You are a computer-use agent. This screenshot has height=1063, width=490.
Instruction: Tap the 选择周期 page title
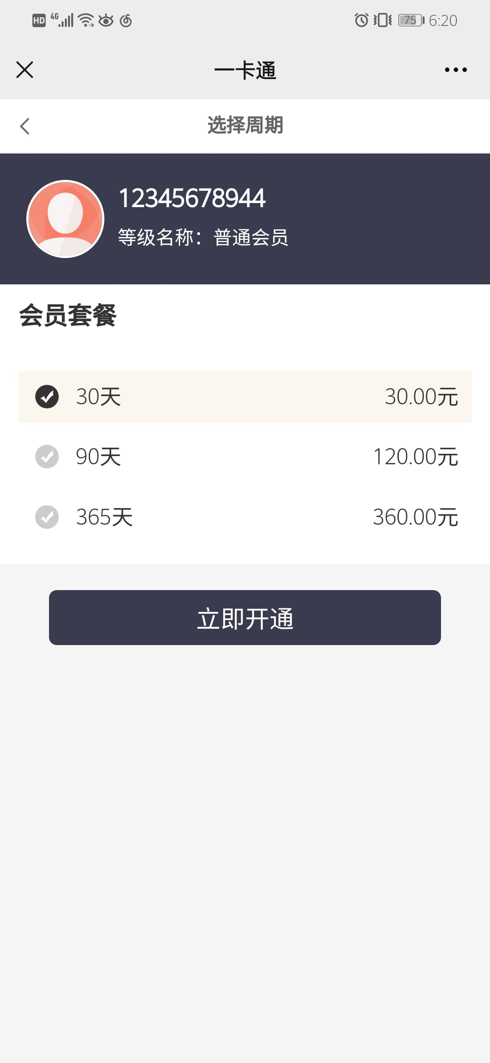tap(245, 125)
